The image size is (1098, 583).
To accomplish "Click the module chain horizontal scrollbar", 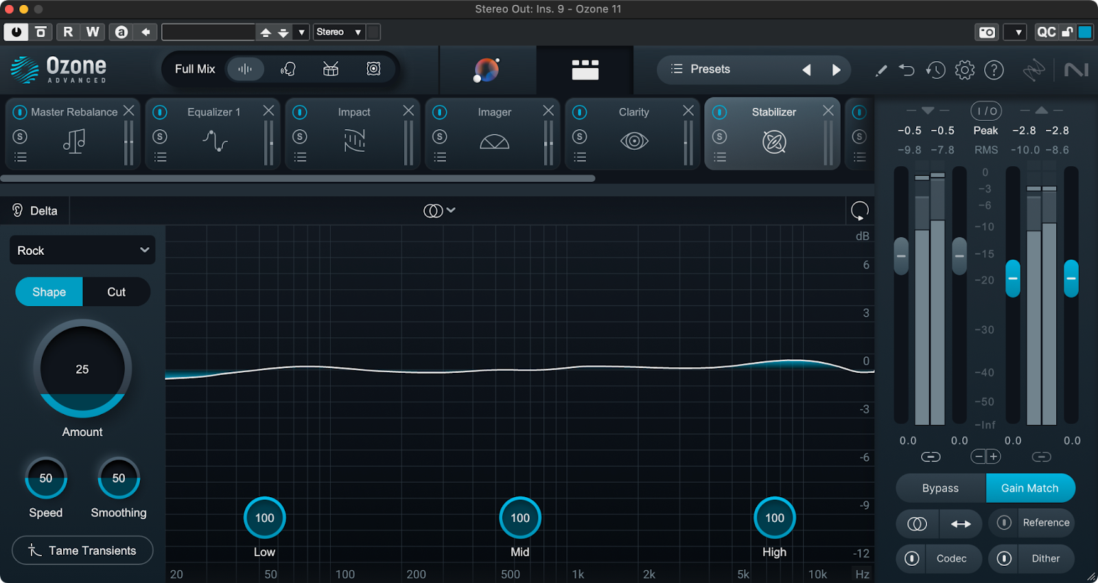I will click(x=298, y=179).
